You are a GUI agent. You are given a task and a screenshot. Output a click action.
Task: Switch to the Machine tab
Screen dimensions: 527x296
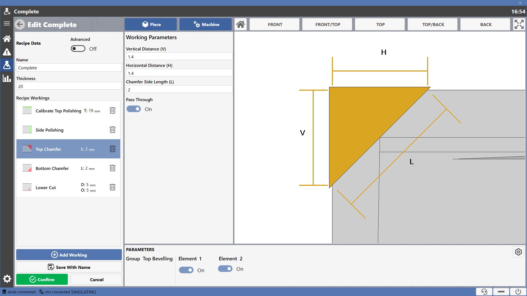pos(206,24)
